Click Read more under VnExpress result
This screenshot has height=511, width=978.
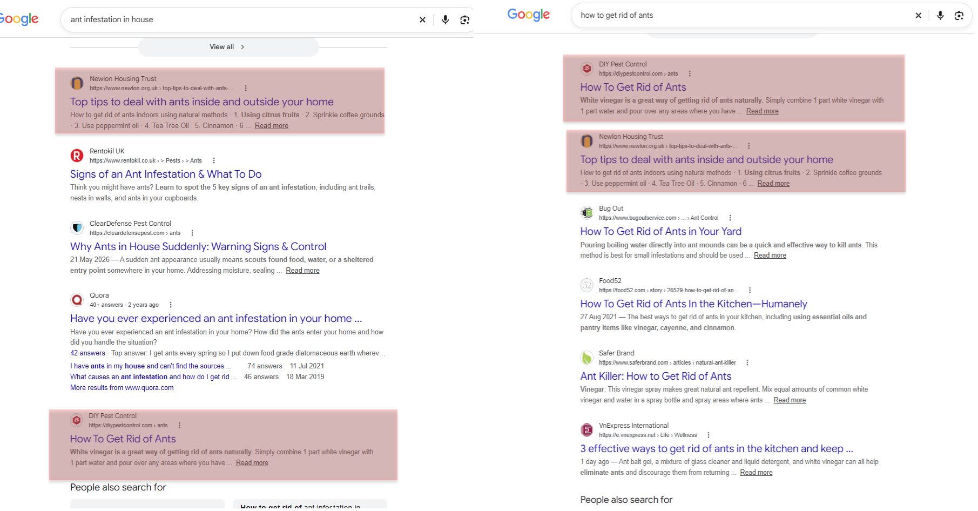coord(756,472)
